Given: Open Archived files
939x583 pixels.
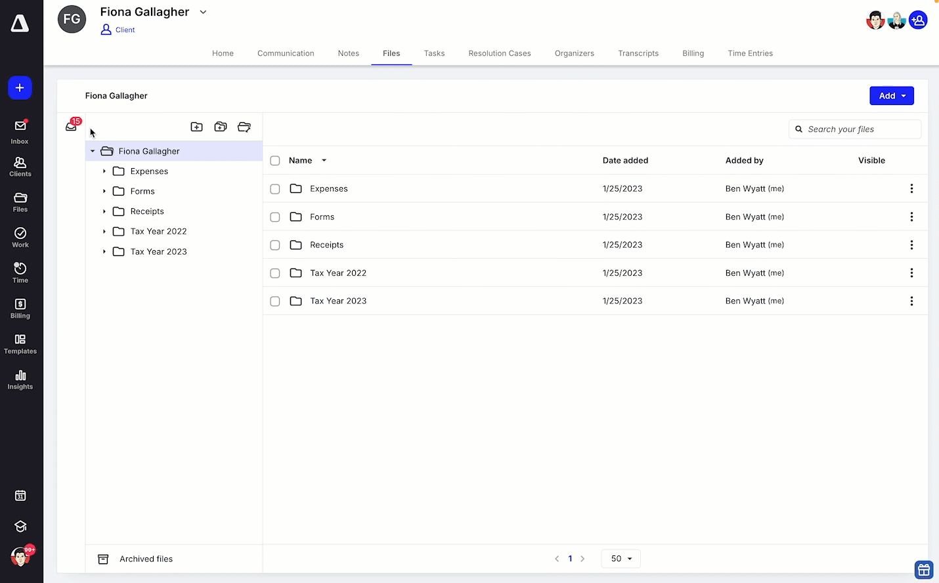Looking at the screenshot, I should click(136, 559).
